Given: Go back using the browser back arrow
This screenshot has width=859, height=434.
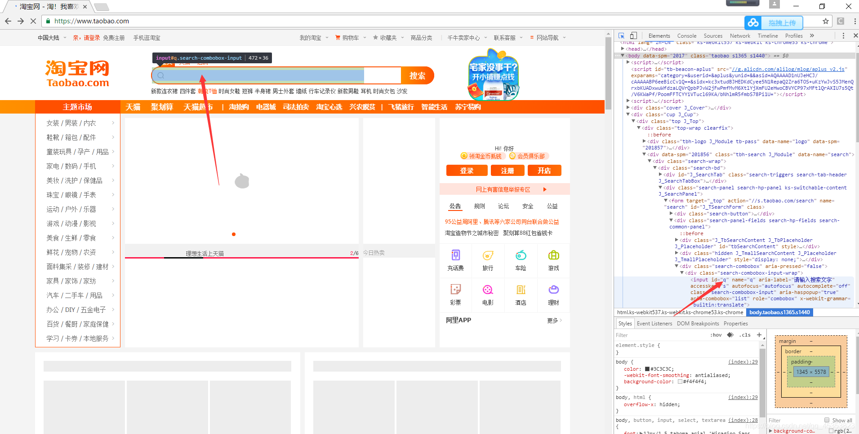Looking at the screenshot, I should [x=8, y=21].
